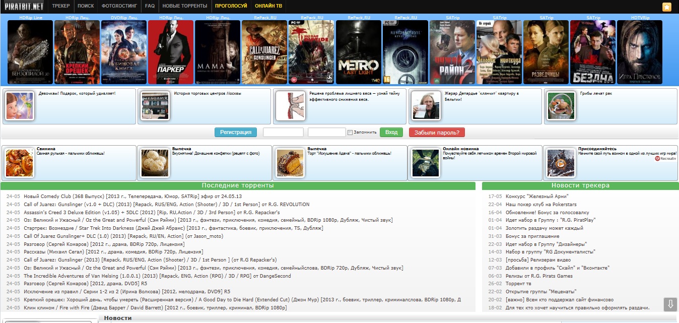Open Рассказы (Михаил Сегал) torrent
Screen dimensions: 679x323
(x=113, y=252)
